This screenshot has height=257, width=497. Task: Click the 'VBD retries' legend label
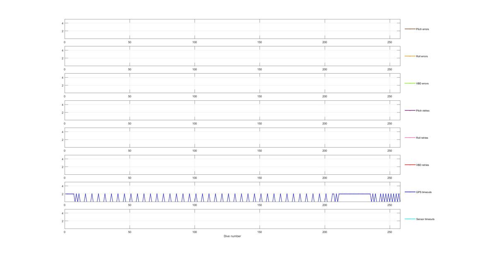422,165
